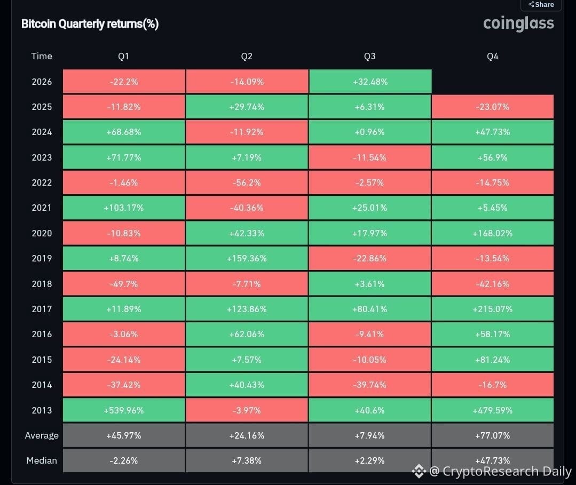Click the 2022 row year label
The height and width of the screenshot is (485, 576).
[42, 182]
